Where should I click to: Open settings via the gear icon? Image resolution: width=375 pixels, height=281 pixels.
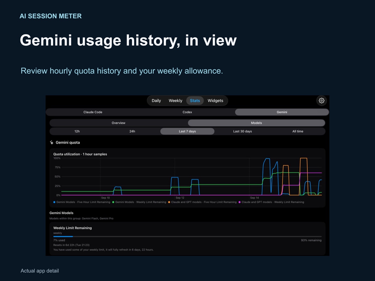321,101
